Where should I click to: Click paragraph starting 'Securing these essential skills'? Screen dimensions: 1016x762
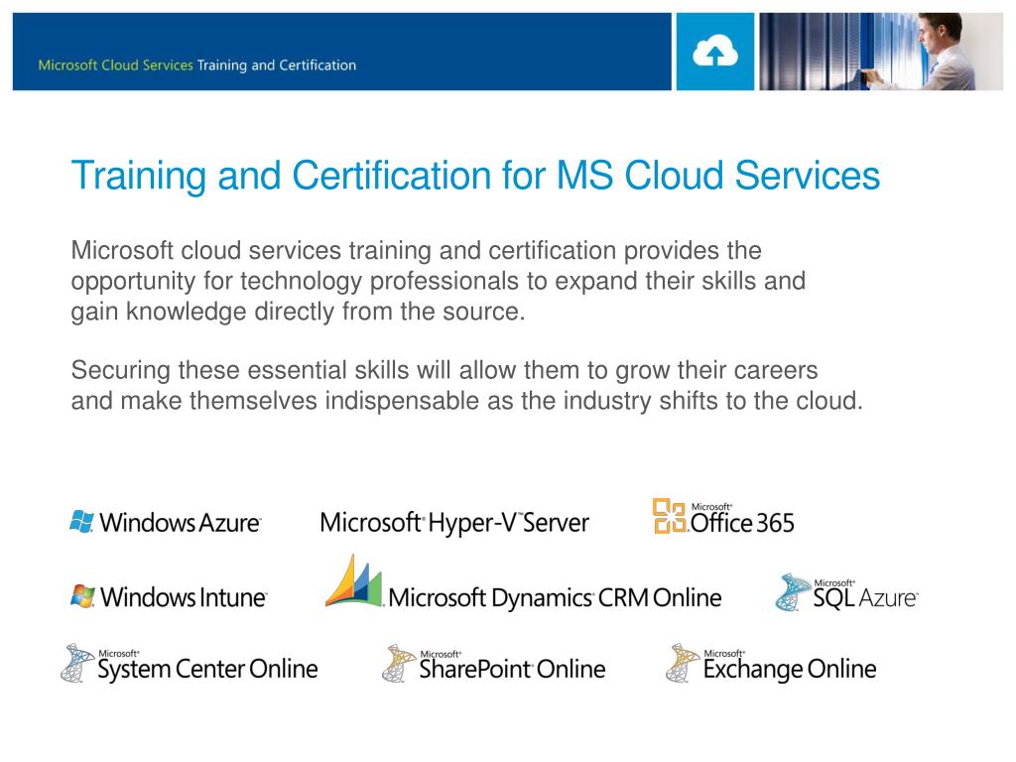(467, 386)
